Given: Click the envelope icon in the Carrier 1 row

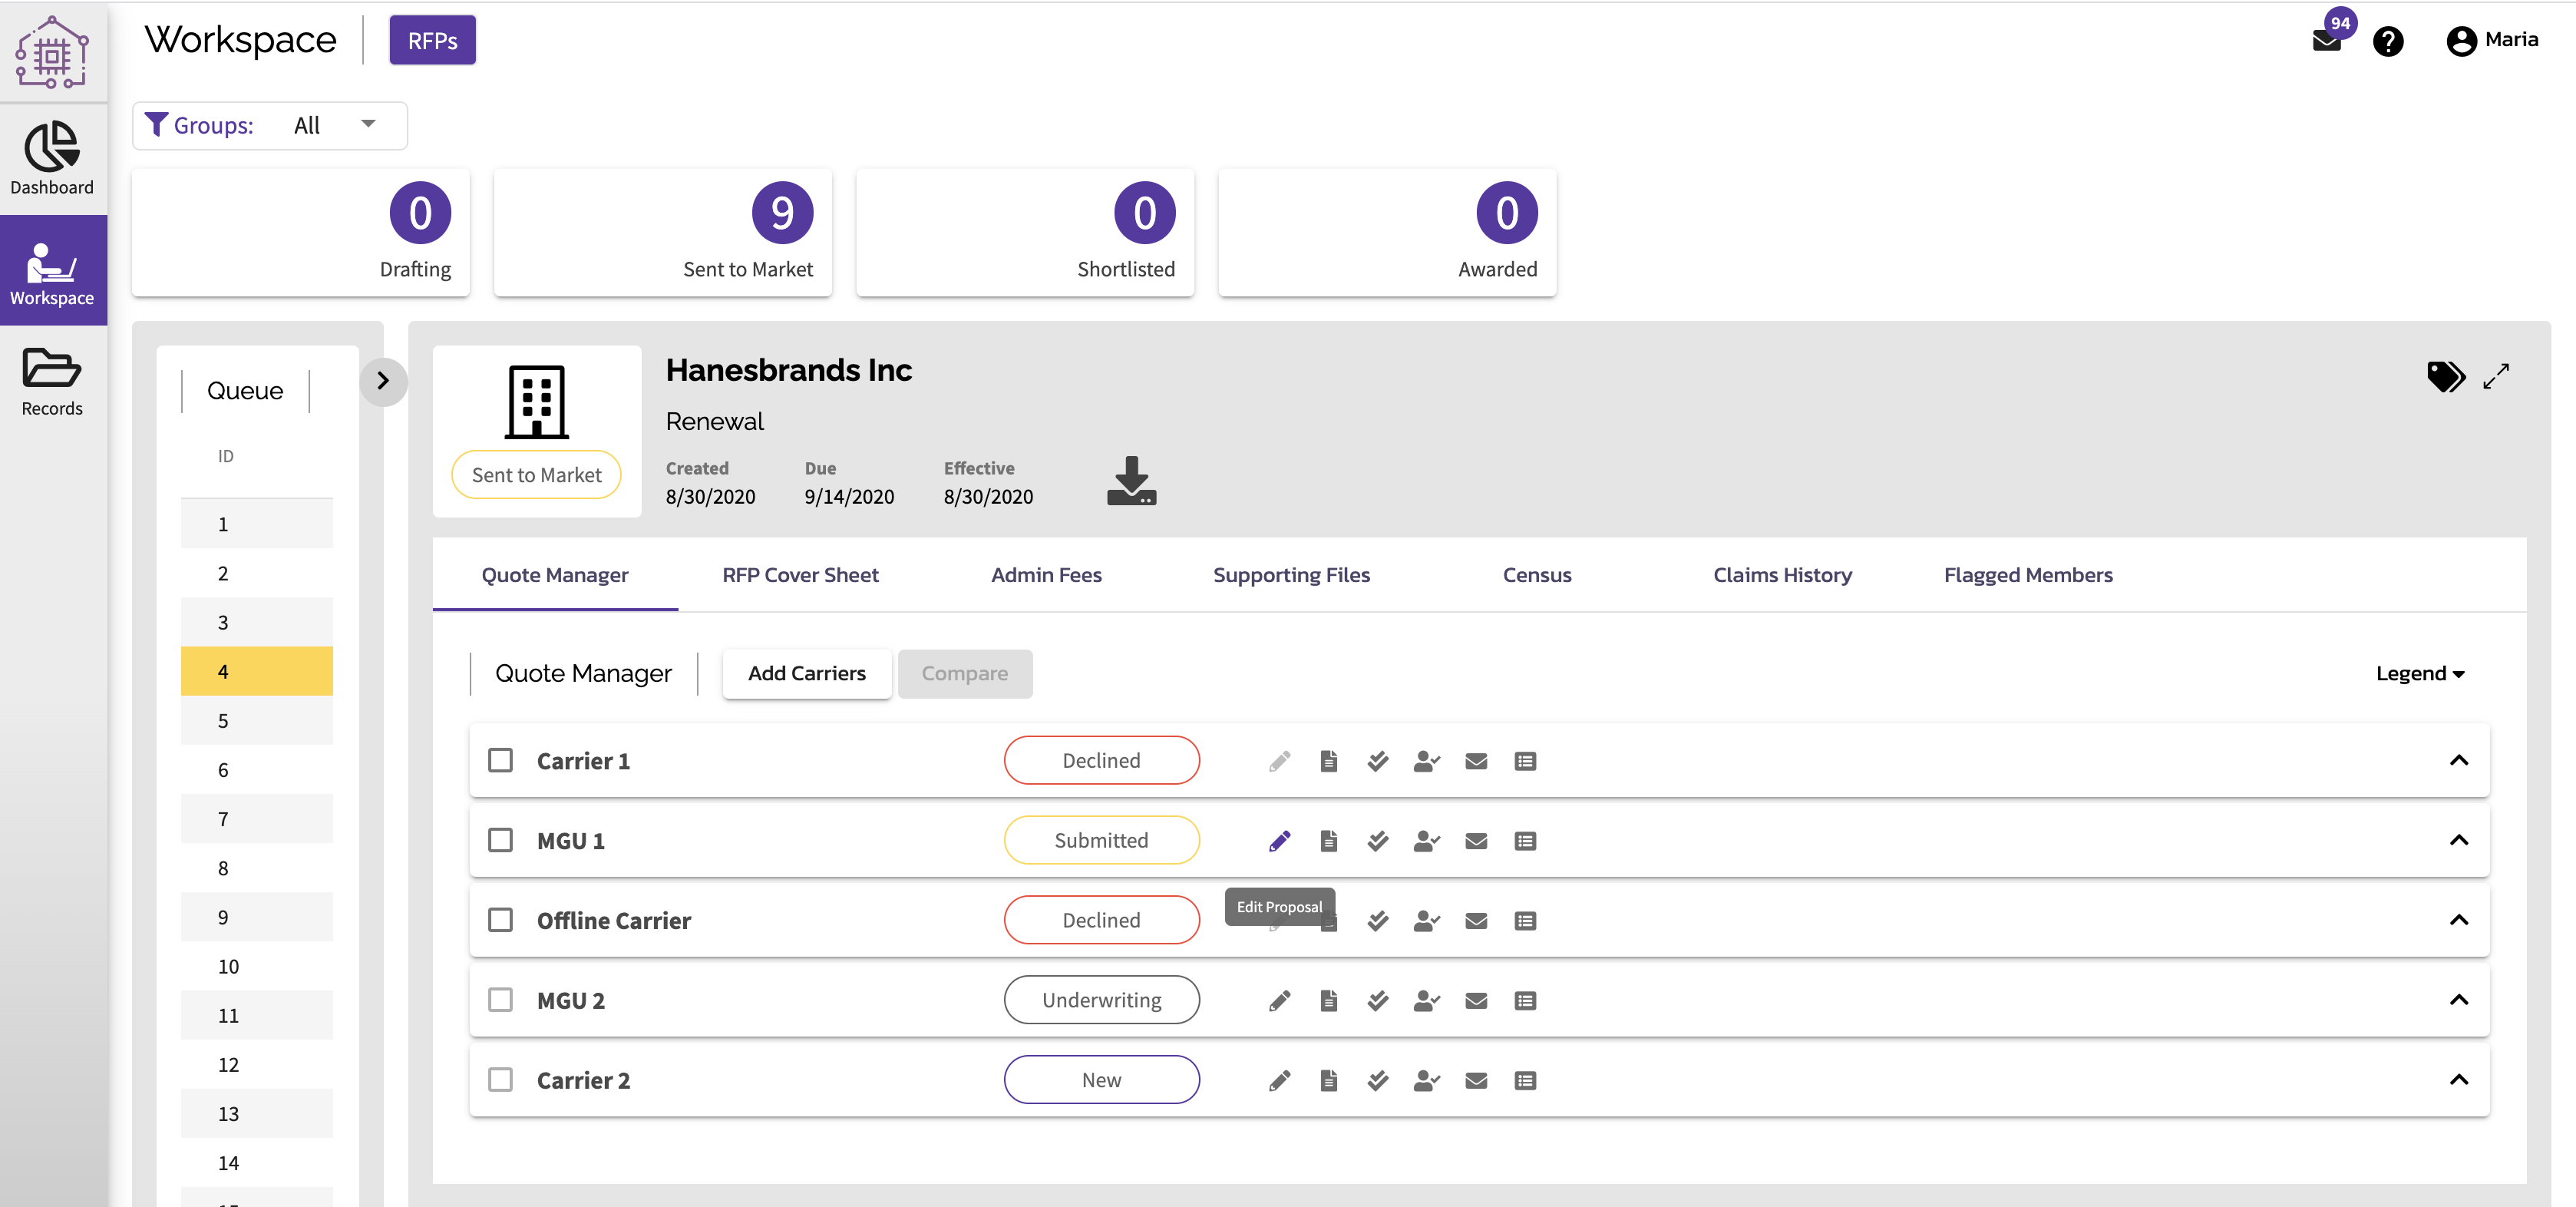Looking at the screenshot, I should click(1476, 761).
